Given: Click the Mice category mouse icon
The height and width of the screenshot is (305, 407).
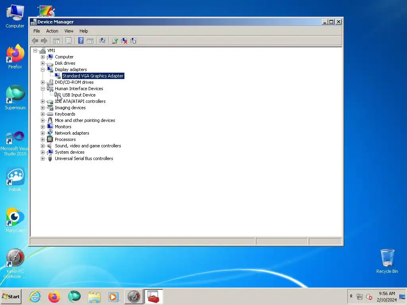Looking at the screenshot, I should pos(50,120).
